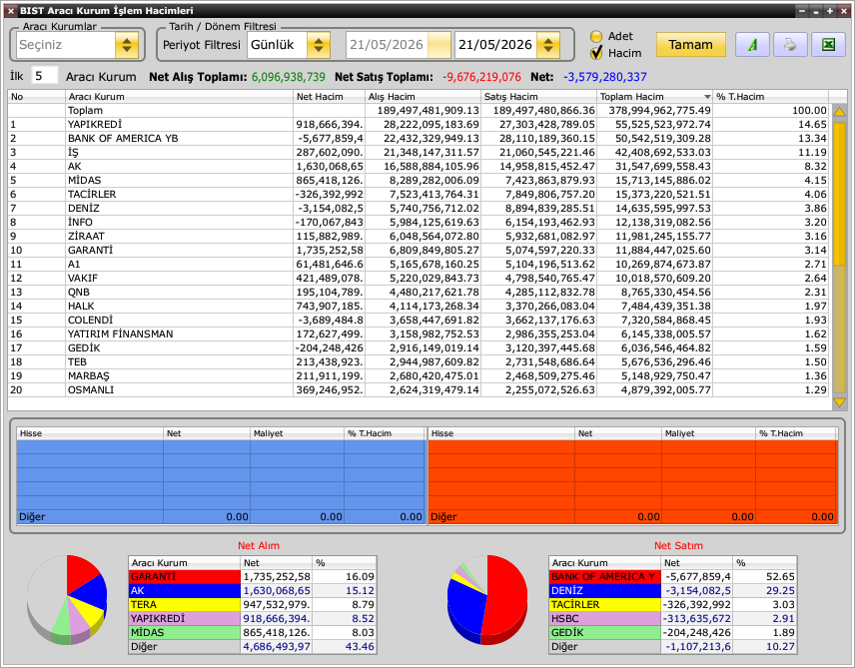Select the TACİRLER table row
The image size is (855, 668).
click(x=419, y=194)
